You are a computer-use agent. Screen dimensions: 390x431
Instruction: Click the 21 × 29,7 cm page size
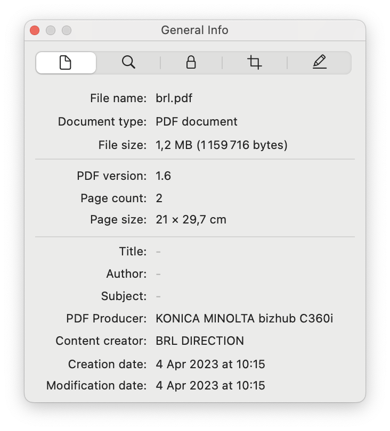[191, 220]
